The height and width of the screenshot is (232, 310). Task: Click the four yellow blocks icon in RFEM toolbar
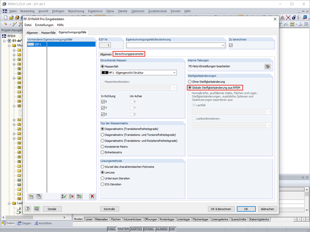coord(292,24)
